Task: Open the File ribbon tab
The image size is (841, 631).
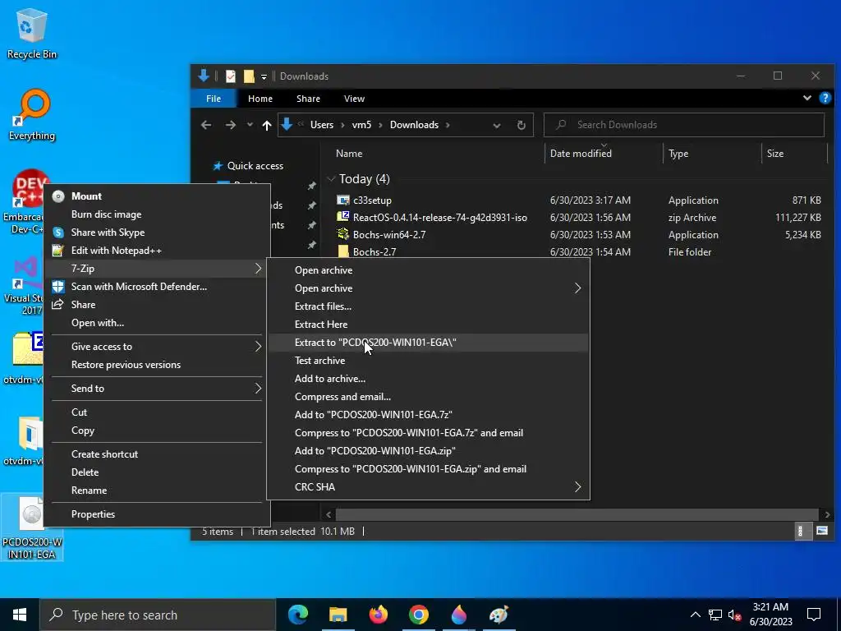Action: click(x=214, y=99)
